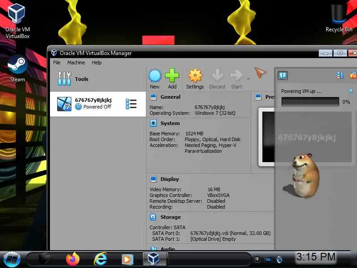Click the VirtualBox pointer arrow icon in toolbar

point(260,73)
